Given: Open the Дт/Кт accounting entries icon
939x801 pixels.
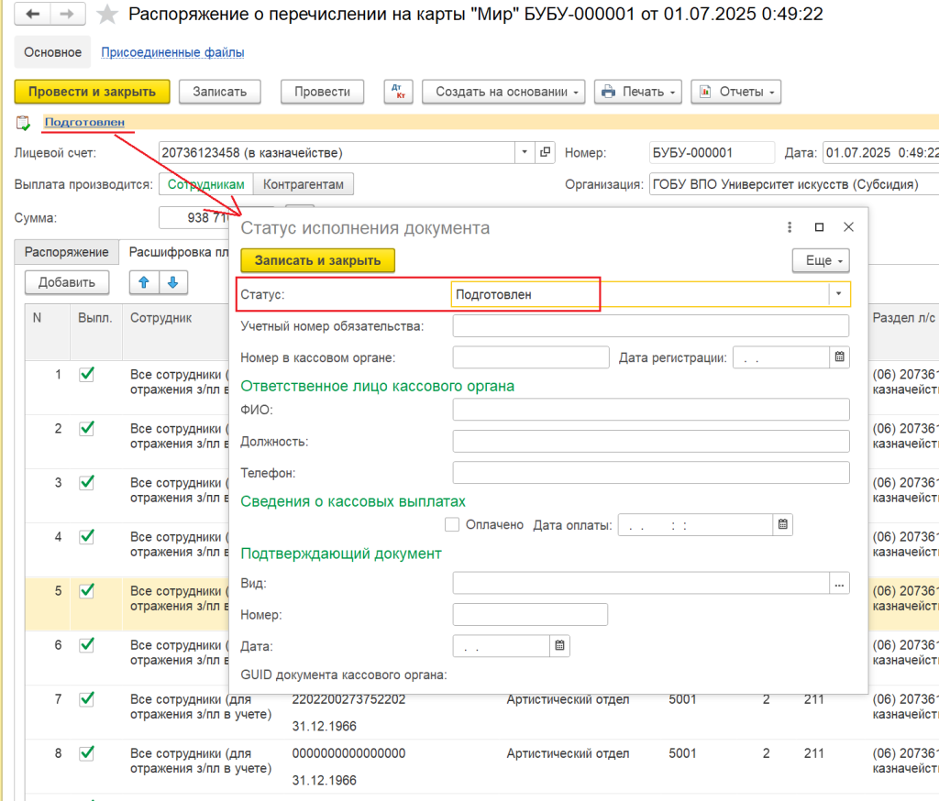Looking at the screenshot, I should (x=398, y=92).
